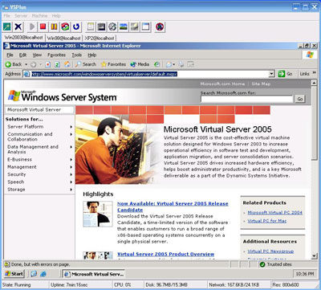Click the grayed play/start machine icon
Image resolution: width=321 pixels, height=290 pixels.
32,27
